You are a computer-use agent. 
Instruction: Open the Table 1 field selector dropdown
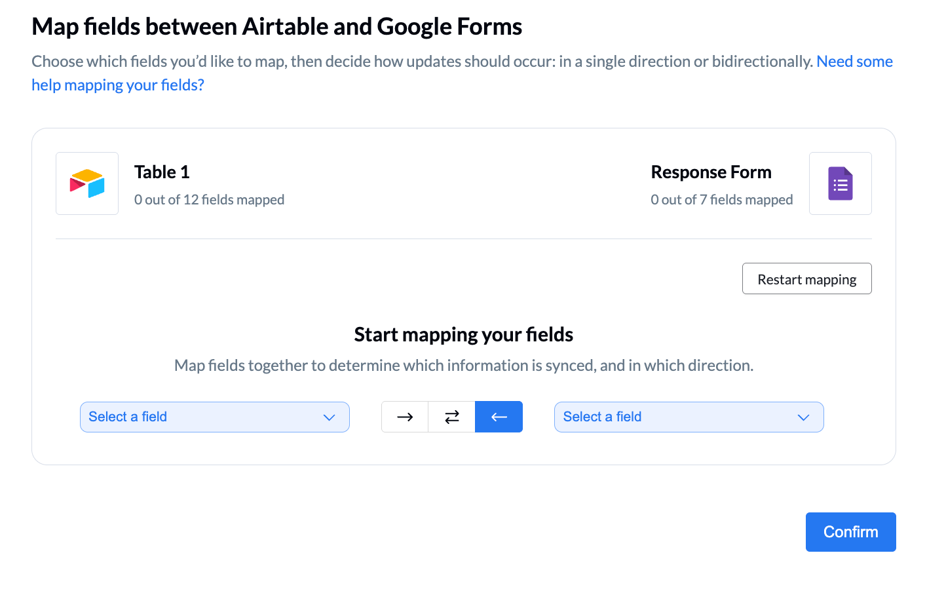[x=214, y=417]
